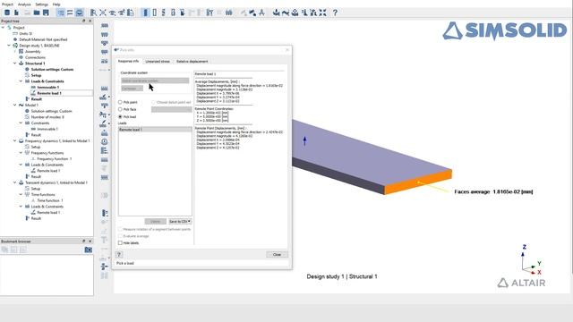The height and width of the screenshot is (322, 573).
Task: Click the select-with-cursor icon in toolbar
Action: point(93,13)
